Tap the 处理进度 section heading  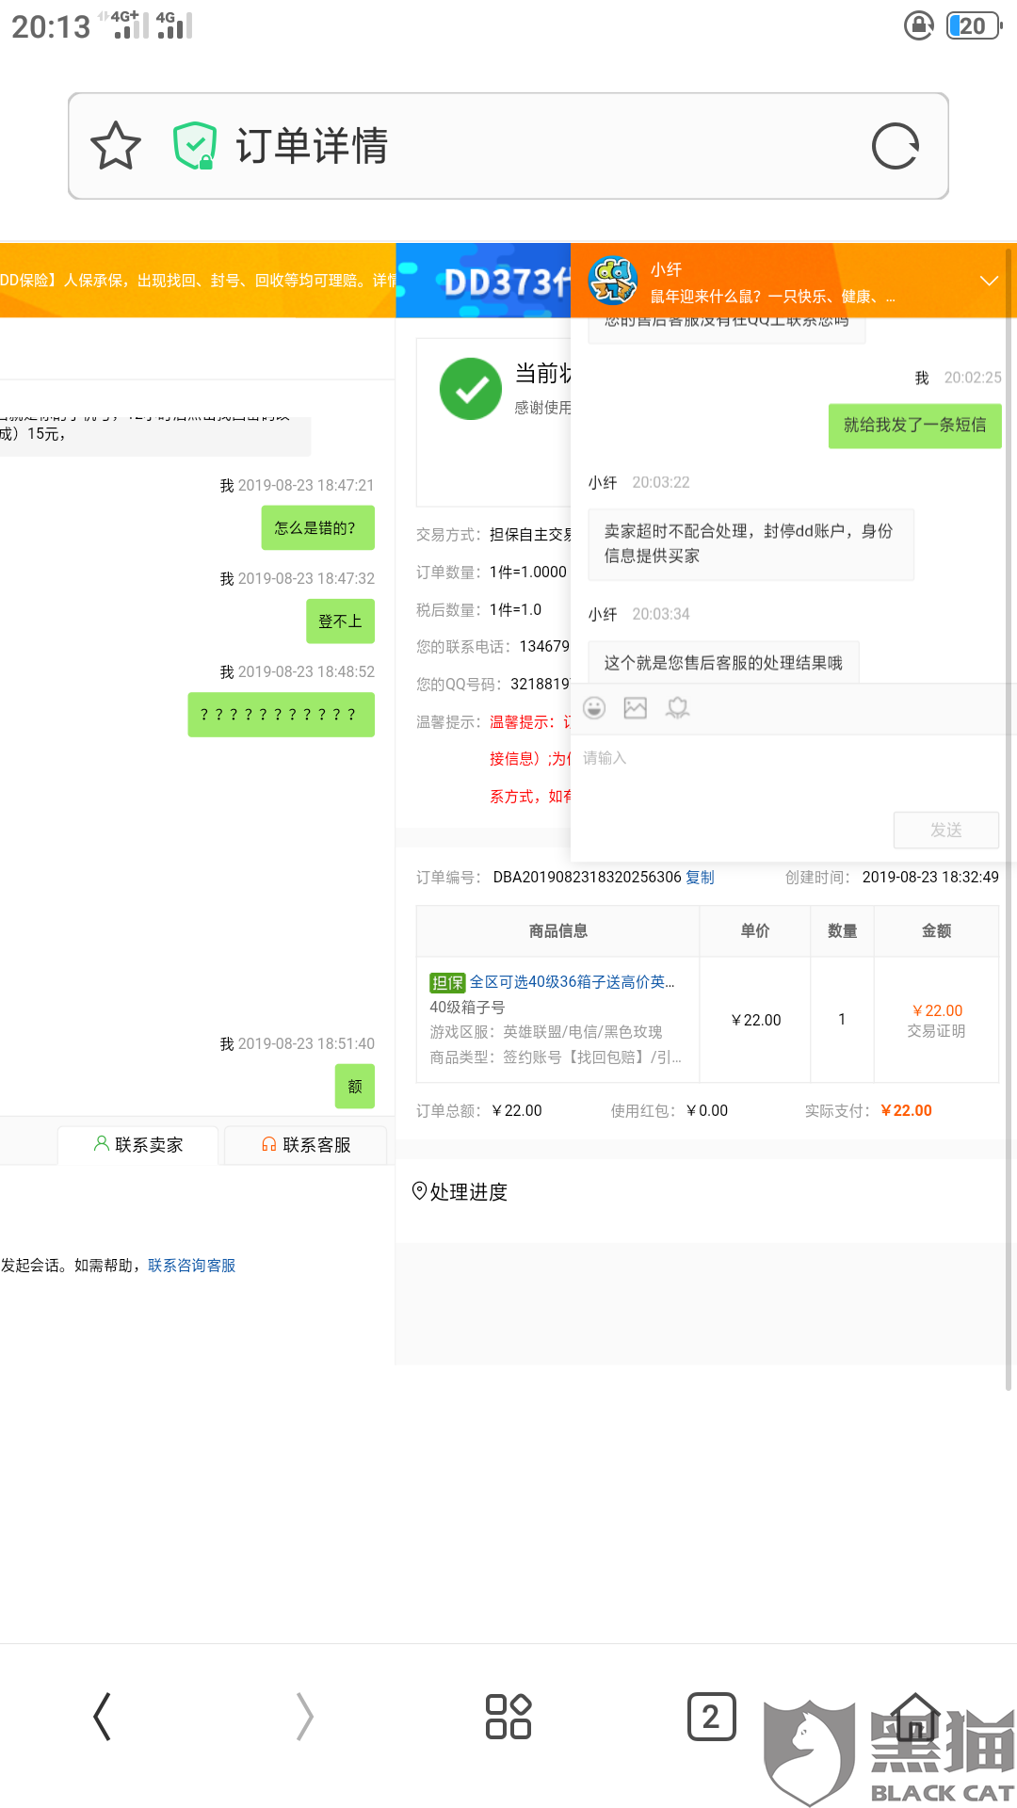[468, 1191]
